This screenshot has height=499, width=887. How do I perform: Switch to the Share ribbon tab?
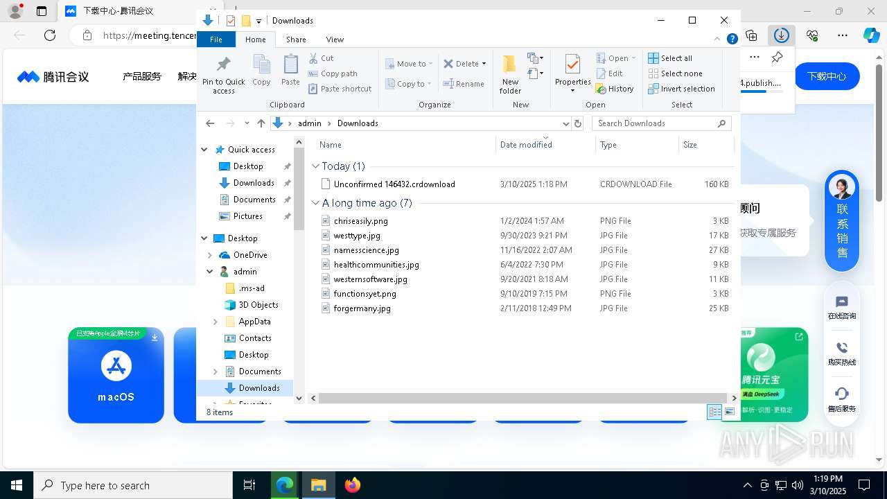tap(296, 40)
